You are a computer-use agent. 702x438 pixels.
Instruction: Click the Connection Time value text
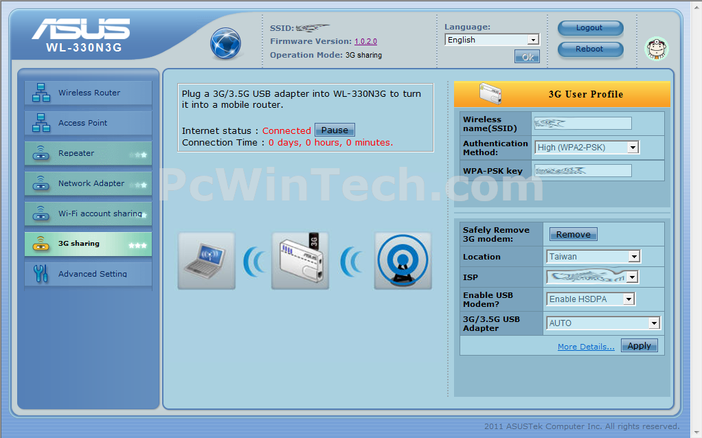(330, 143)
